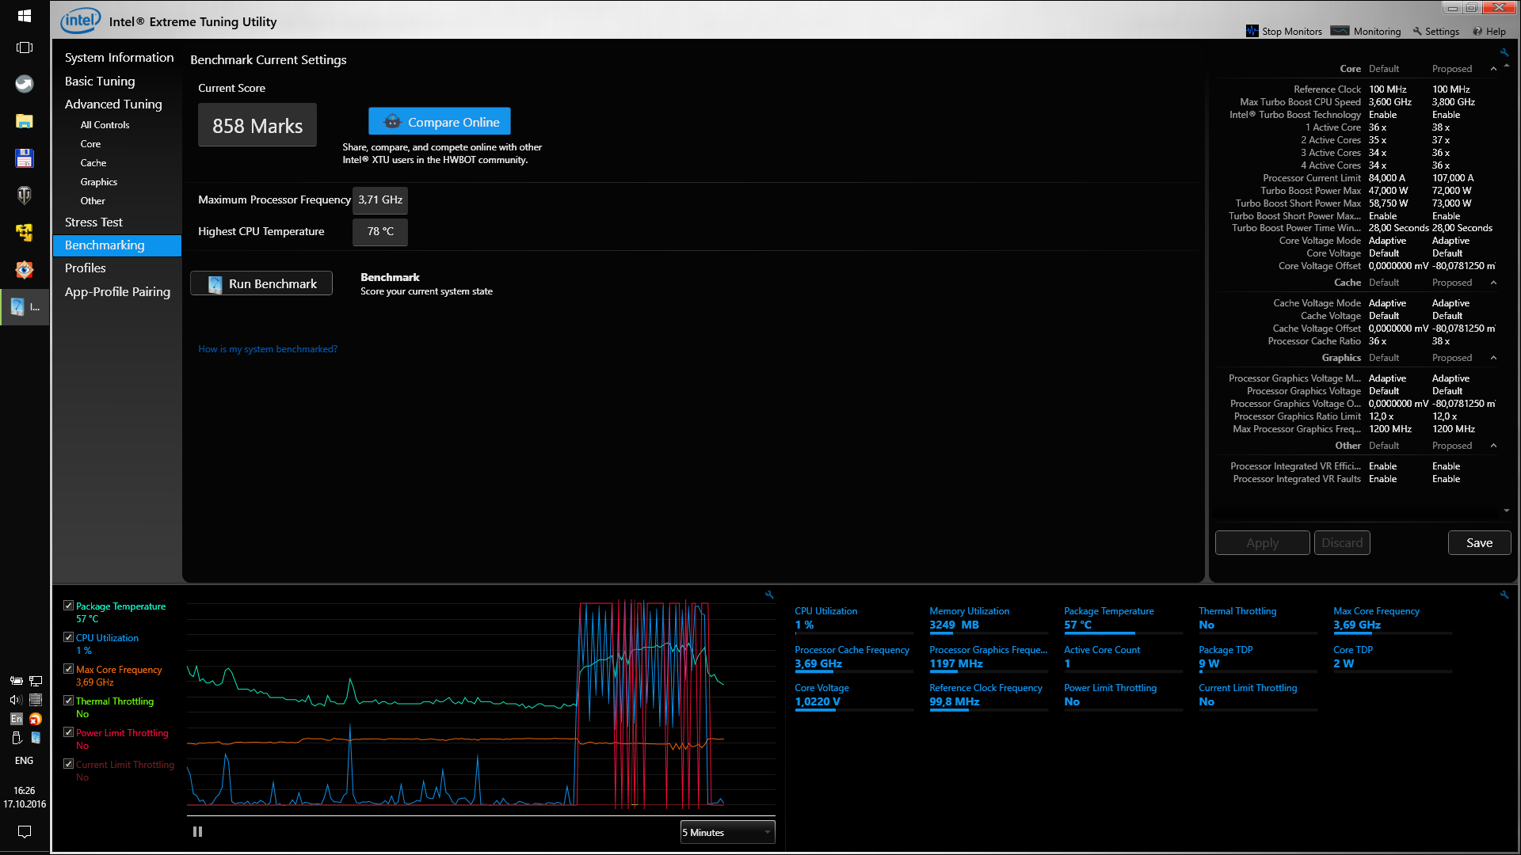Open the World of Tanks taskbar icon
The height and width of the screenshot is (855, 1521).
point(25,195)
